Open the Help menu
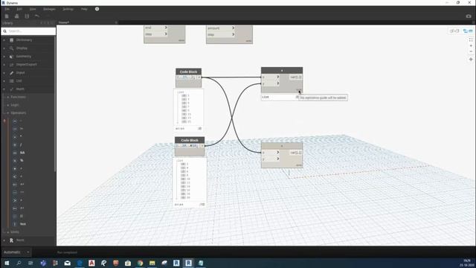476x268 pixels. pos(84,9)
